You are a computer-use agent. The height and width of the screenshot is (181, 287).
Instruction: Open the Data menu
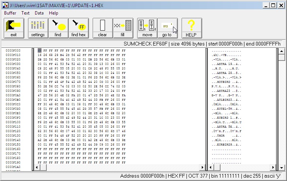(x=39, y=13)
